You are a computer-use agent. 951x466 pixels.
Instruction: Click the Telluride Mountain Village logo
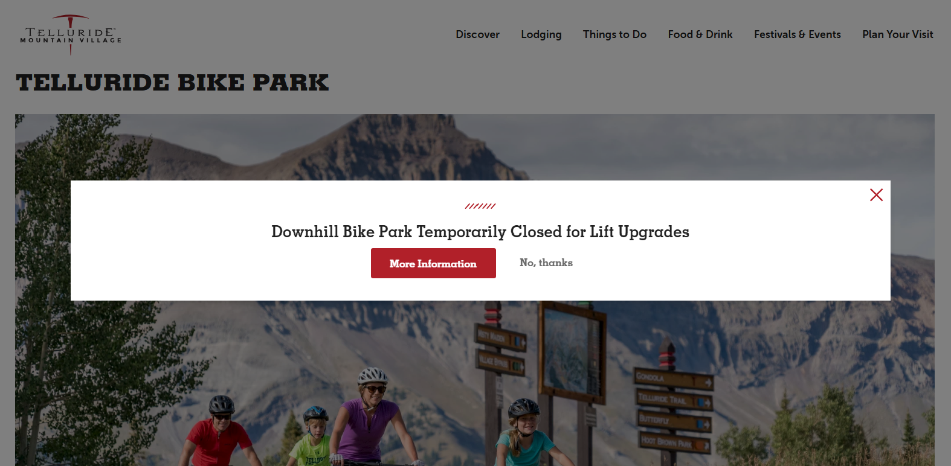point(71,35)
